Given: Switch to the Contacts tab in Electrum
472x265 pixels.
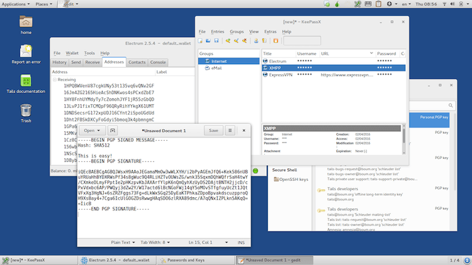Looking at the screenshot, I should [x=137, y=62].
